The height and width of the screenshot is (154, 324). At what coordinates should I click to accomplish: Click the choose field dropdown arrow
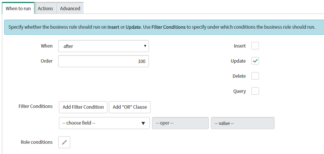pos(143,123)
